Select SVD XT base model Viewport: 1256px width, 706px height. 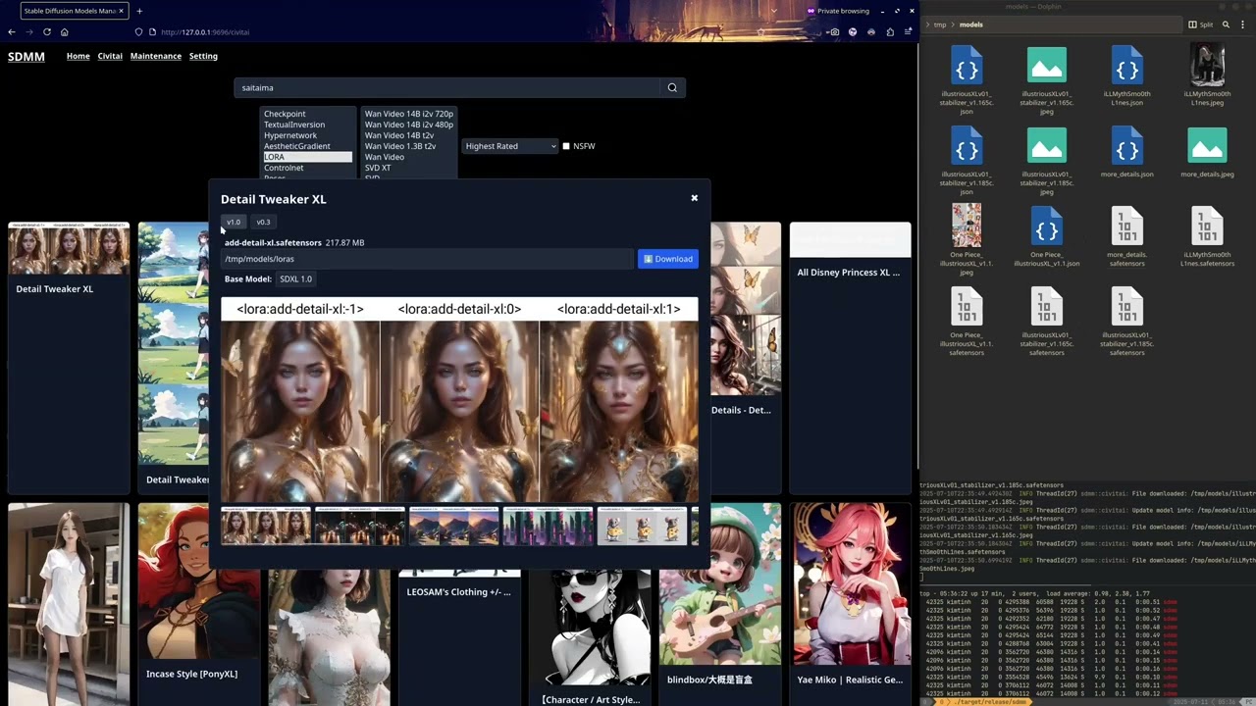pyautogui.click(x=408, y=168)
